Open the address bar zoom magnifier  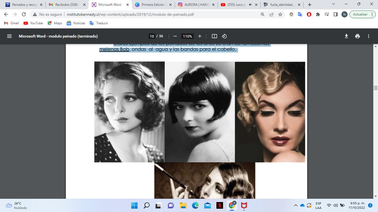coord(263,14)
